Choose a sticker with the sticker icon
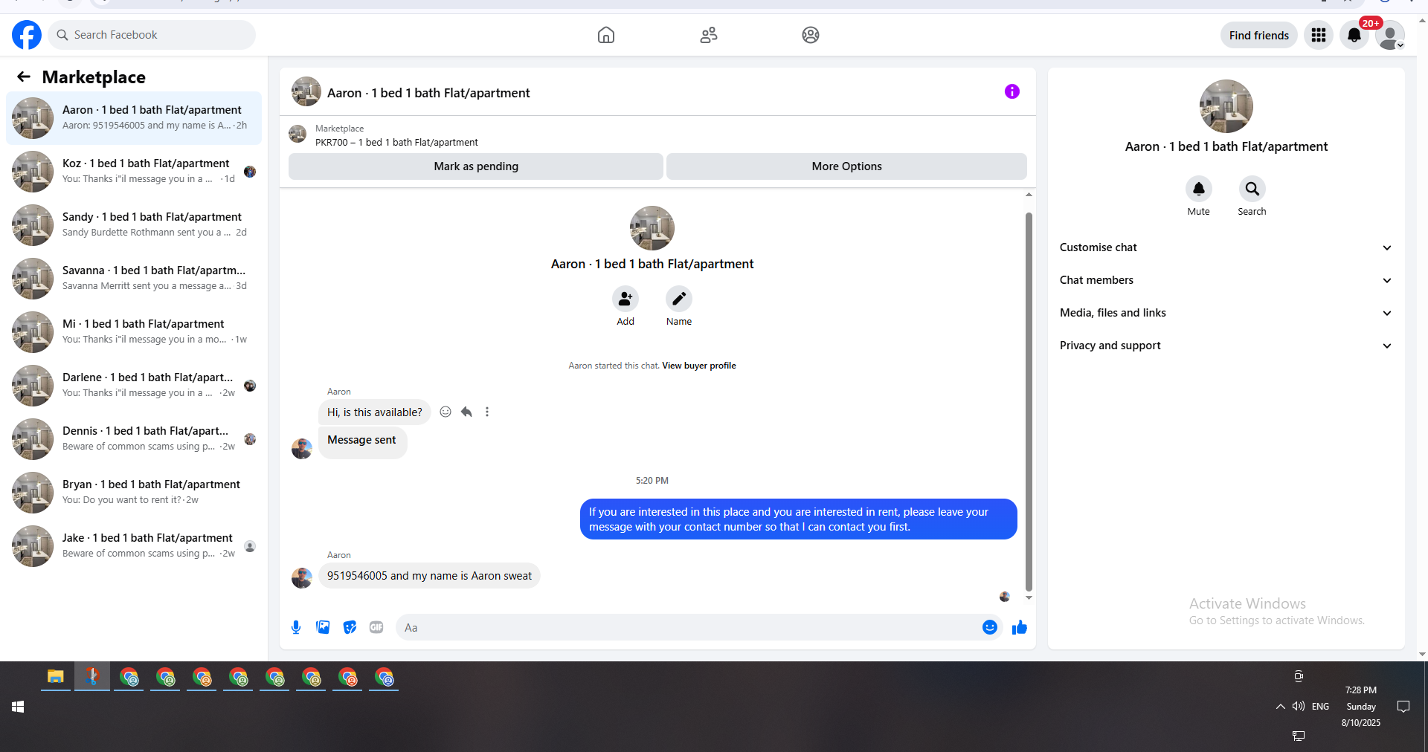 (350, 627)
